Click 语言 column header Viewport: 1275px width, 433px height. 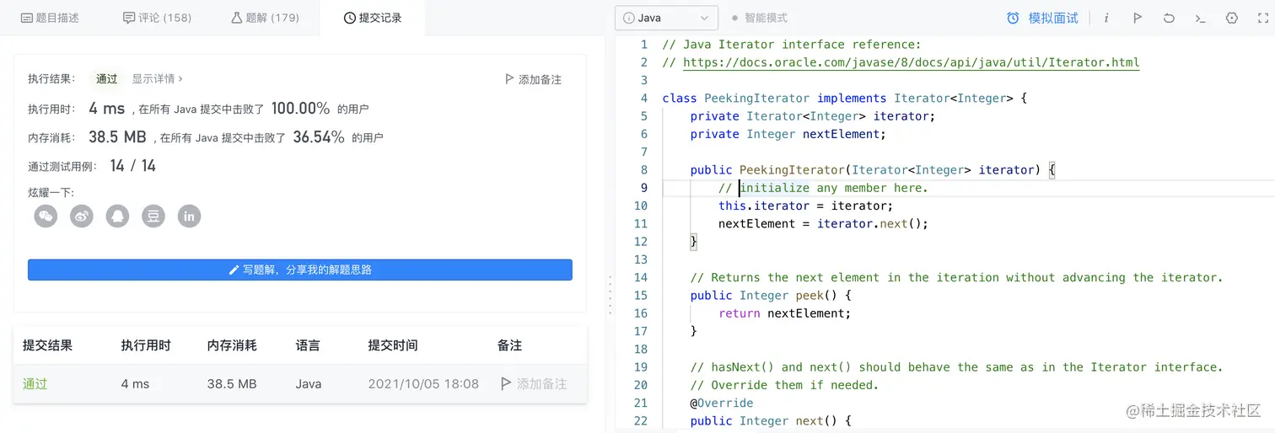308,345
